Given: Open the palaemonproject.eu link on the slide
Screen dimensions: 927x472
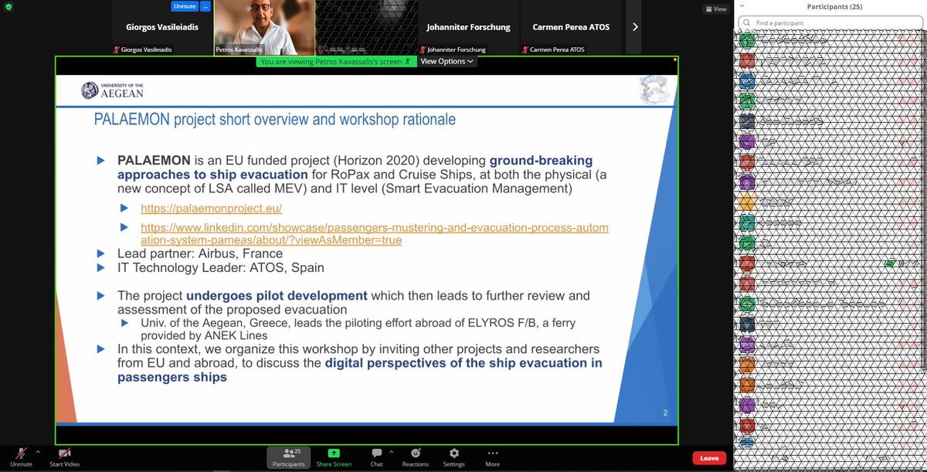Looking at the screenshot, I should [x=212, y=209].
